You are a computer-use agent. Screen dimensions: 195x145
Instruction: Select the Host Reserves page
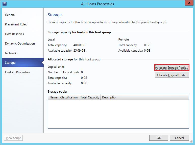coord(15,34)
